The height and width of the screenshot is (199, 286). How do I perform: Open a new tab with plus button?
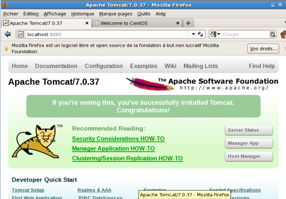(x=188, y=23)
